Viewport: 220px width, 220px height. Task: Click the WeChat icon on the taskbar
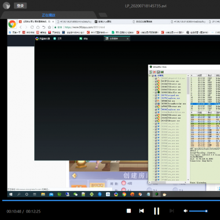[75, 195]
